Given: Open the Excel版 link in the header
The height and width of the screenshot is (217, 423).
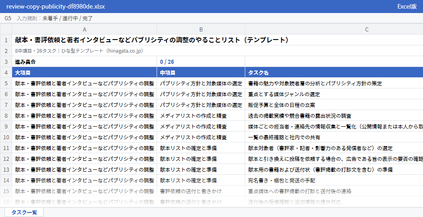Looking at the screenshot, I should pyautogui.click(x=407, y=6).
